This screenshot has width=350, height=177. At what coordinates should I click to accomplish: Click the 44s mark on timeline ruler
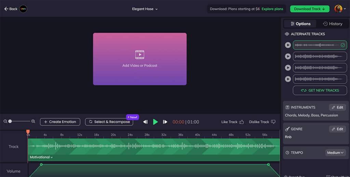point(214,135)
